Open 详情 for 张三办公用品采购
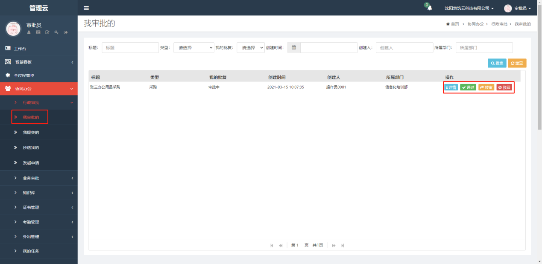Viewport: 542px width, 264px height. (451, 87)
